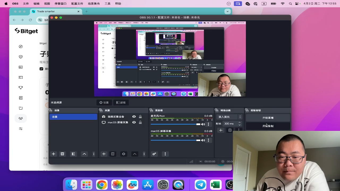Screen dimensions: 340x191
Task: Open Sources panel three-dot menu
Action: coord(144,154)
